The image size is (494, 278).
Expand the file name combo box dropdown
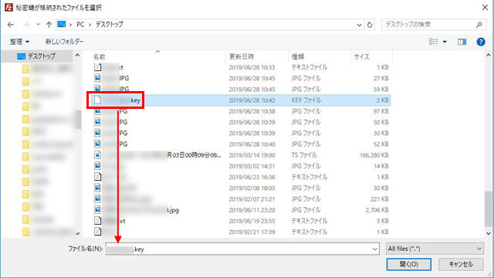pos(375,249)
